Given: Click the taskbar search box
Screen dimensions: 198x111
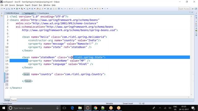Looking at the screenshot, I should 34,108.
